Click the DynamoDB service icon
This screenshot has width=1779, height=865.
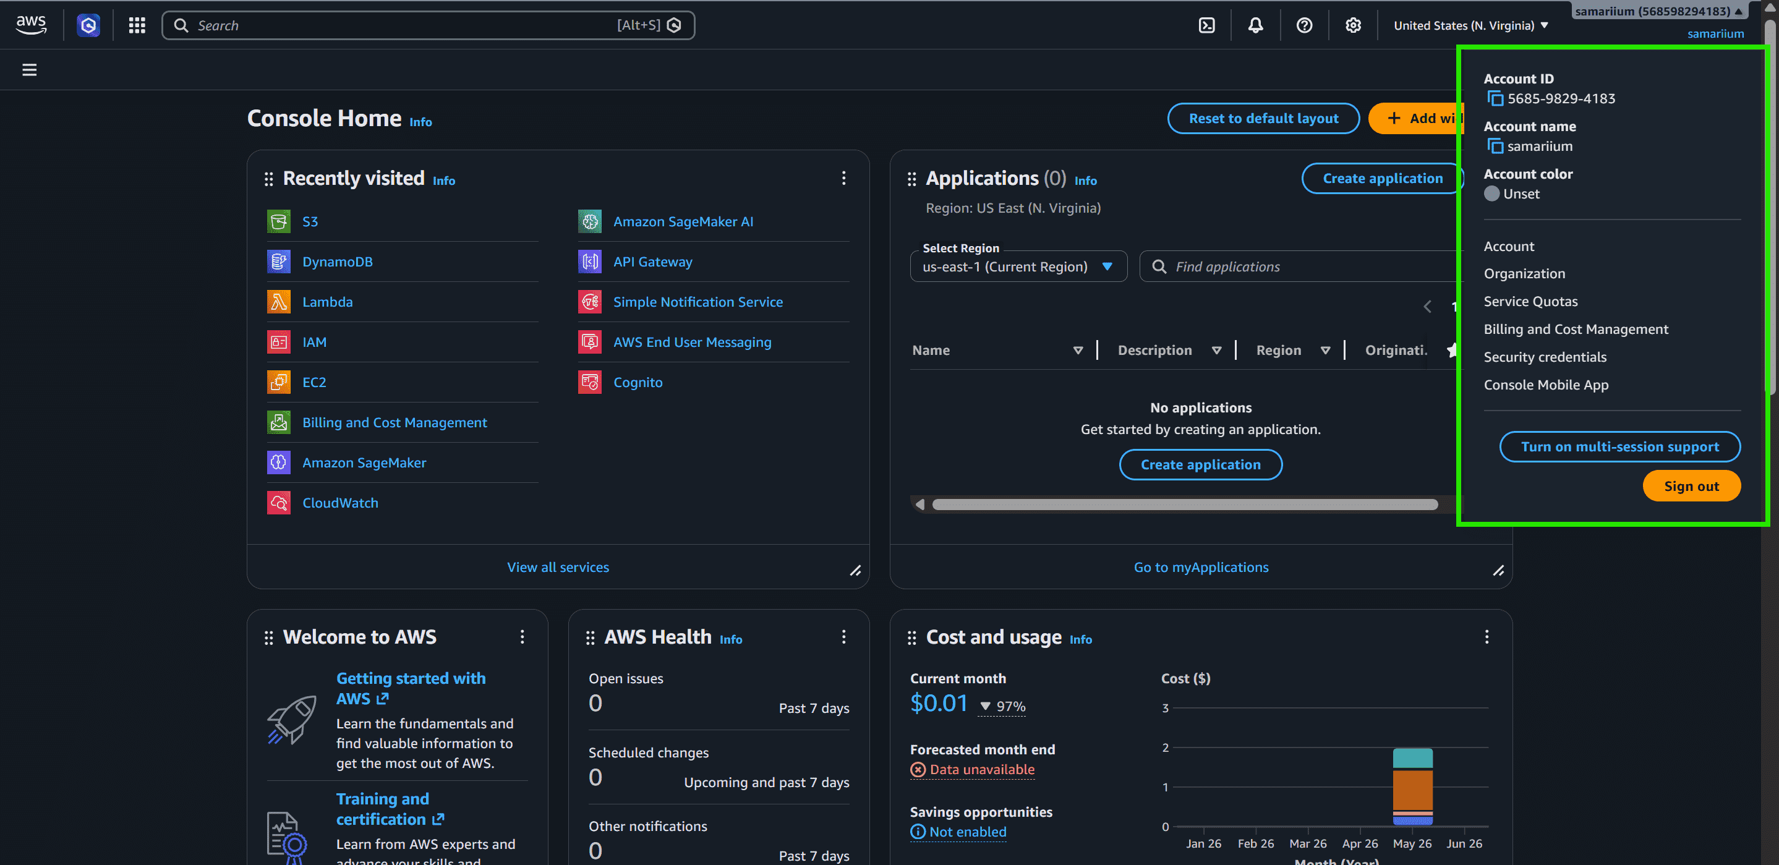[x=279, y=262]
